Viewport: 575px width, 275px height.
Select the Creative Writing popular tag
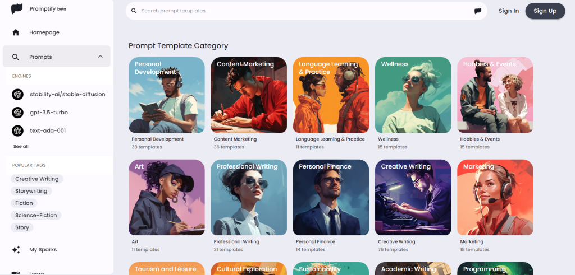coord(36,179)
